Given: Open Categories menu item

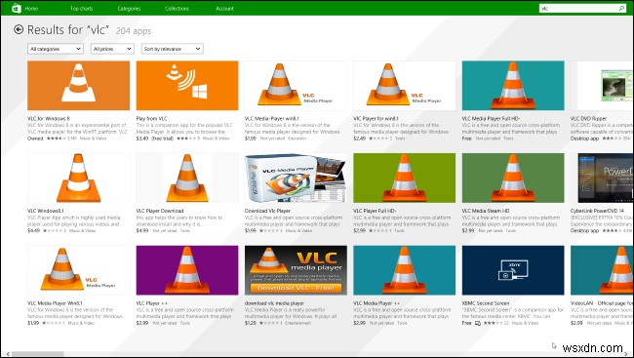Looking at the screenshot, I should (129, 8).
